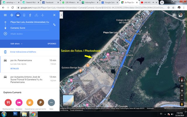Viewport: 187px width, 117px height.
Task: Click Colegio de Medicos marker
Action: click(137, 21)
